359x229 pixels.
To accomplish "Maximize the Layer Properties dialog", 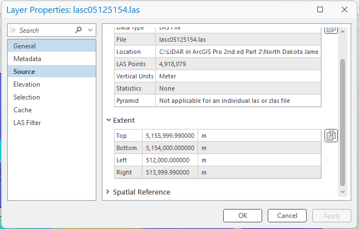I will (320, 9).
